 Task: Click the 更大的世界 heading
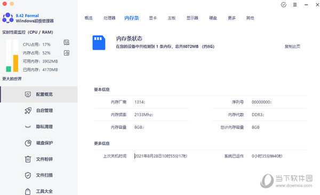[12, 79]
